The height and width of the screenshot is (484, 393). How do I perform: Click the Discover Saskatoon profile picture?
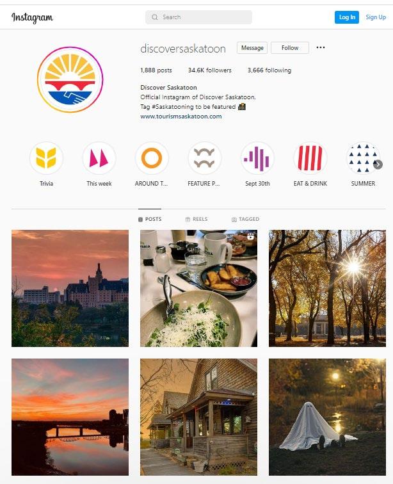[70, 79]
